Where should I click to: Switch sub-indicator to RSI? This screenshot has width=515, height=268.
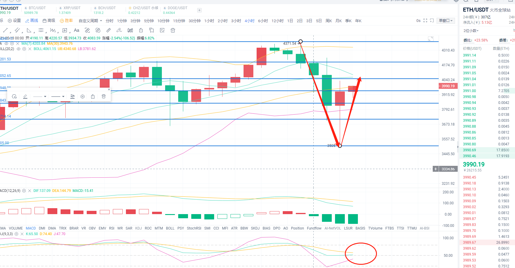click(x=112, y=228)
